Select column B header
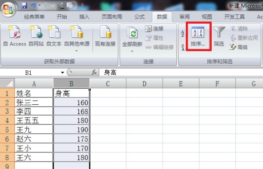 71,83
